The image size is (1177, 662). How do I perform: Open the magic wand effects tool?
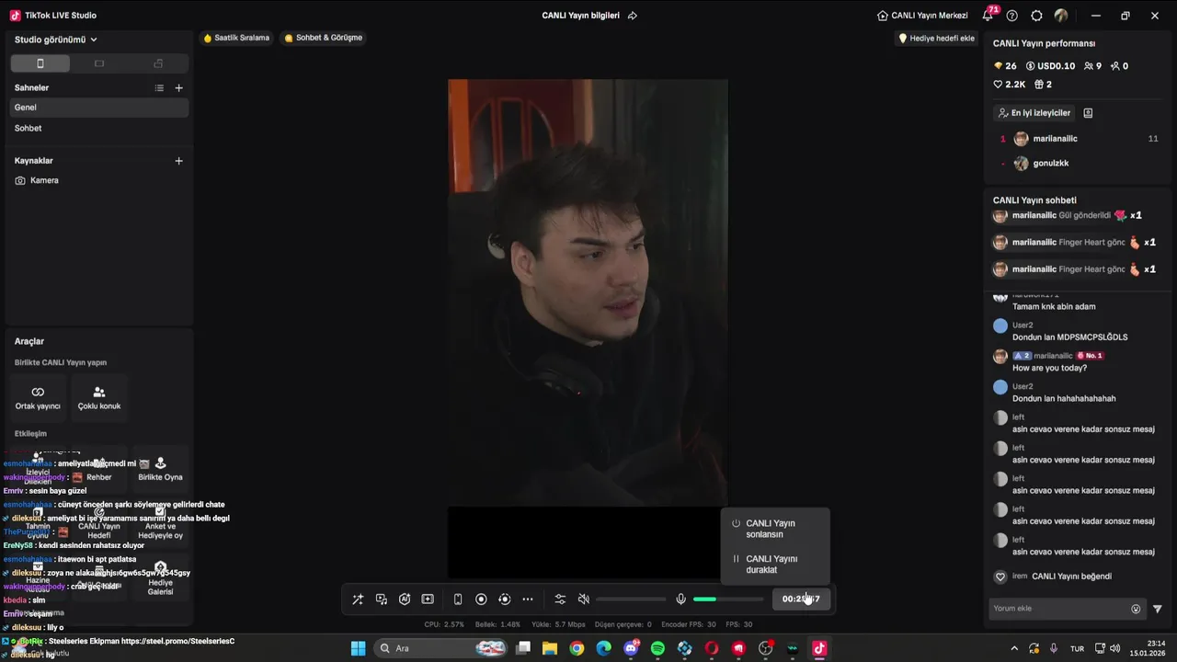click(358, 599)
